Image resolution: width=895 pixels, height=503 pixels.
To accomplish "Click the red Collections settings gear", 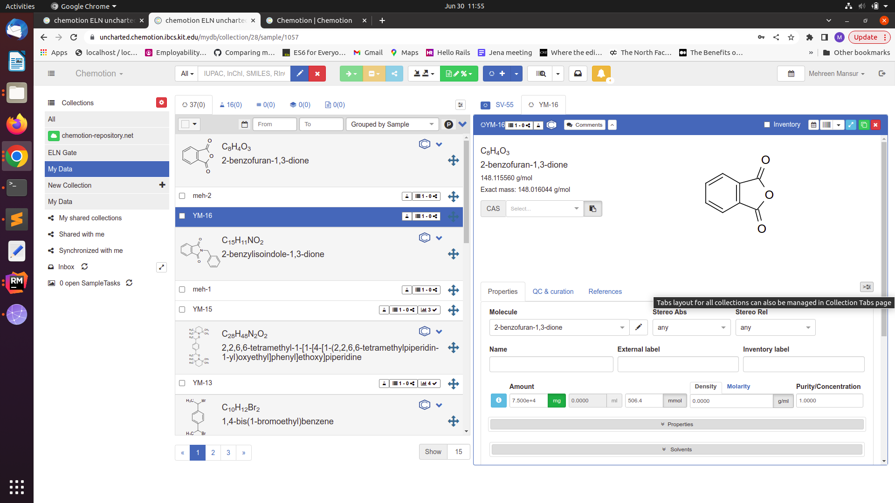I will pyautogui.click(x=161, y=102).
